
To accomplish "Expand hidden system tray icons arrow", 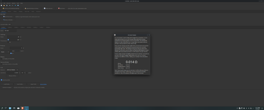I will (x=253, y=108).
